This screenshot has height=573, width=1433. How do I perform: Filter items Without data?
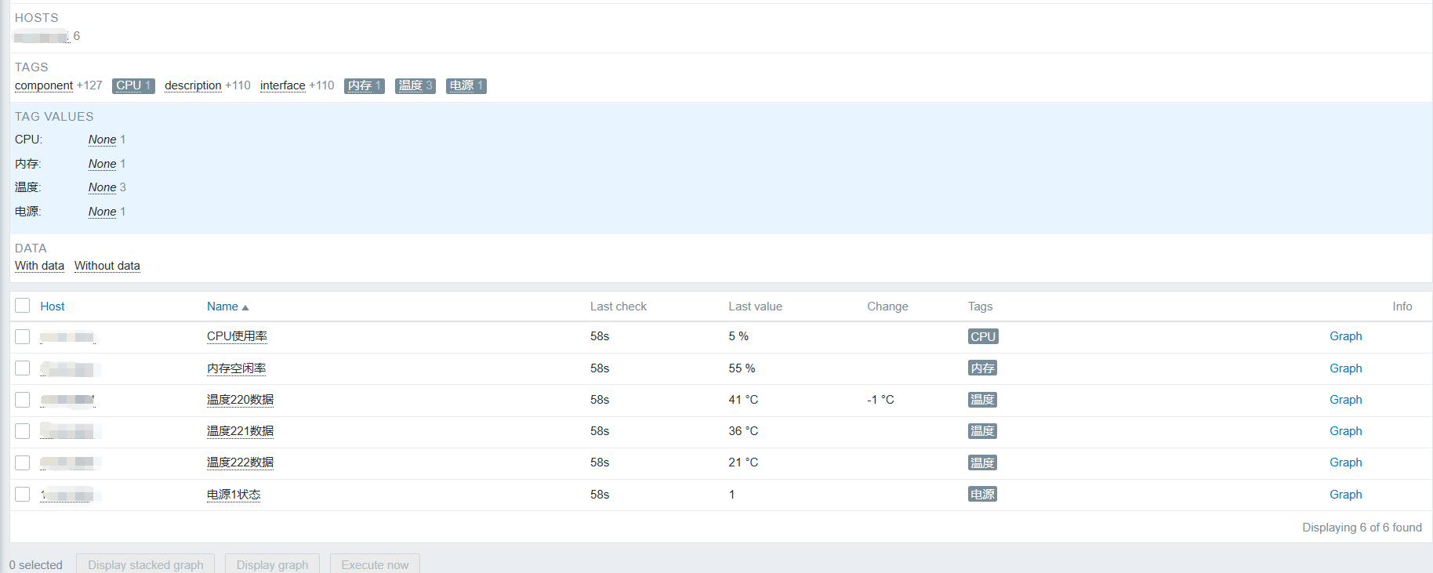coord(107,266)
